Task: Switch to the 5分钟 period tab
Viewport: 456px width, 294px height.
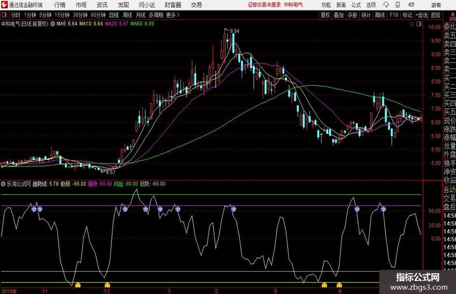Action: 45,15
